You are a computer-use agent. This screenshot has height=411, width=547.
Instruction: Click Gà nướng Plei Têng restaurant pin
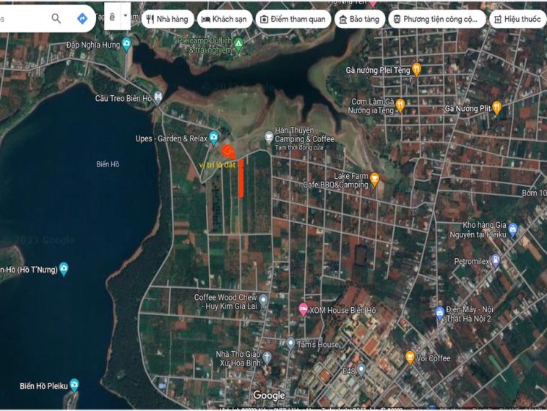[x=416, y=69]
